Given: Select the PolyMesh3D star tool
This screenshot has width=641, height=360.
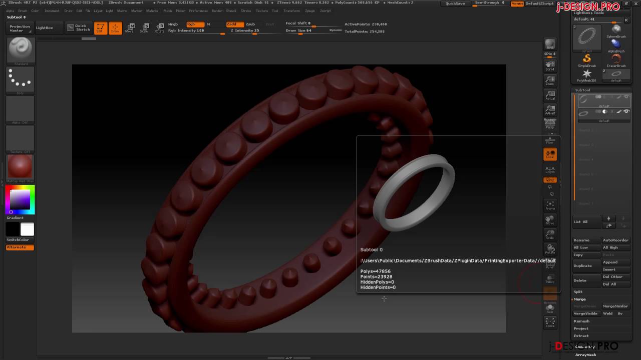Looking at the screenshot, I should pos(586,75).
